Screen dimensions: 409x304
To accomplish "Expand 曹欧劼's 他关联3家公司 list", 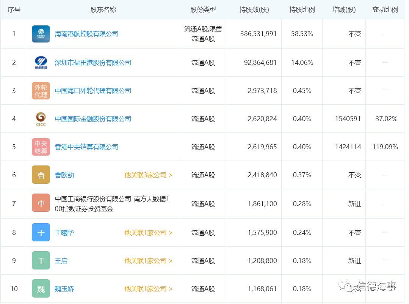I will [x=148, y=175].
